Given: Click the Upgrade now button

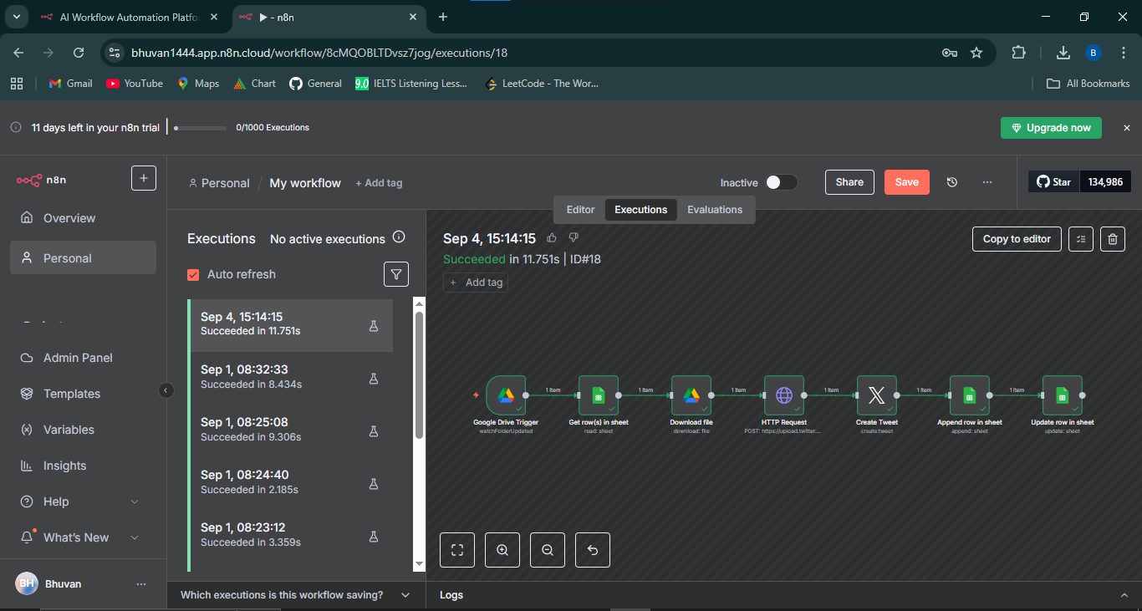Looking at the screenshot, I should click(1051, 128).
